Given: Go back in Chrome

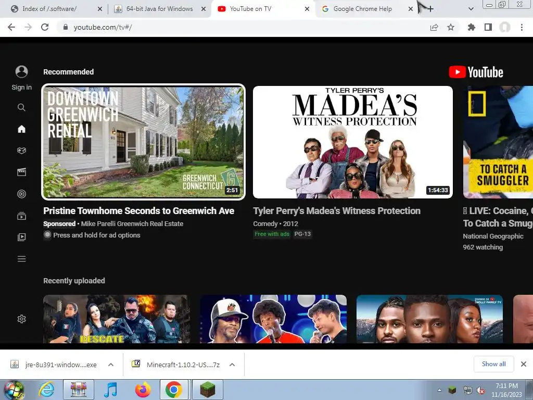Looking at the screenshot, I should (11, 27).
